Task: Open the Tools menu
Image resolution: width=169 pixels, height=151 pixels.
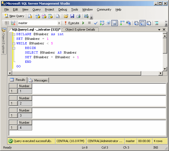Action: pyautogui.click(x=74, y=9)
